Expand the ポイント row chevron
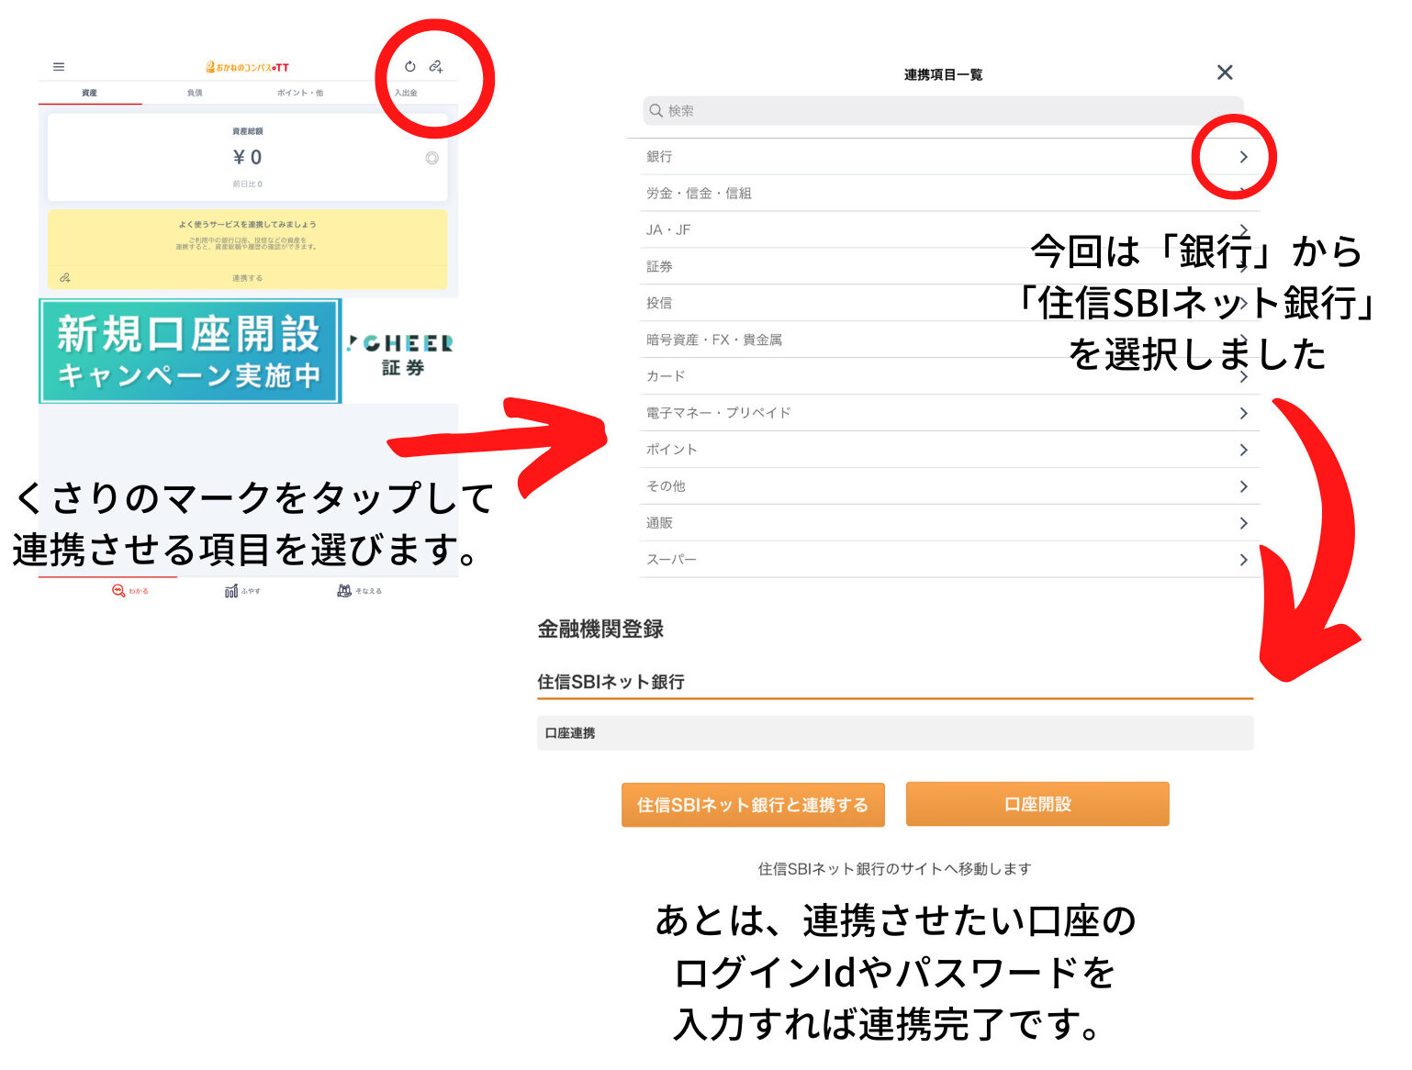Viewport: 1412px width, 1070px height. point(1243,450)
